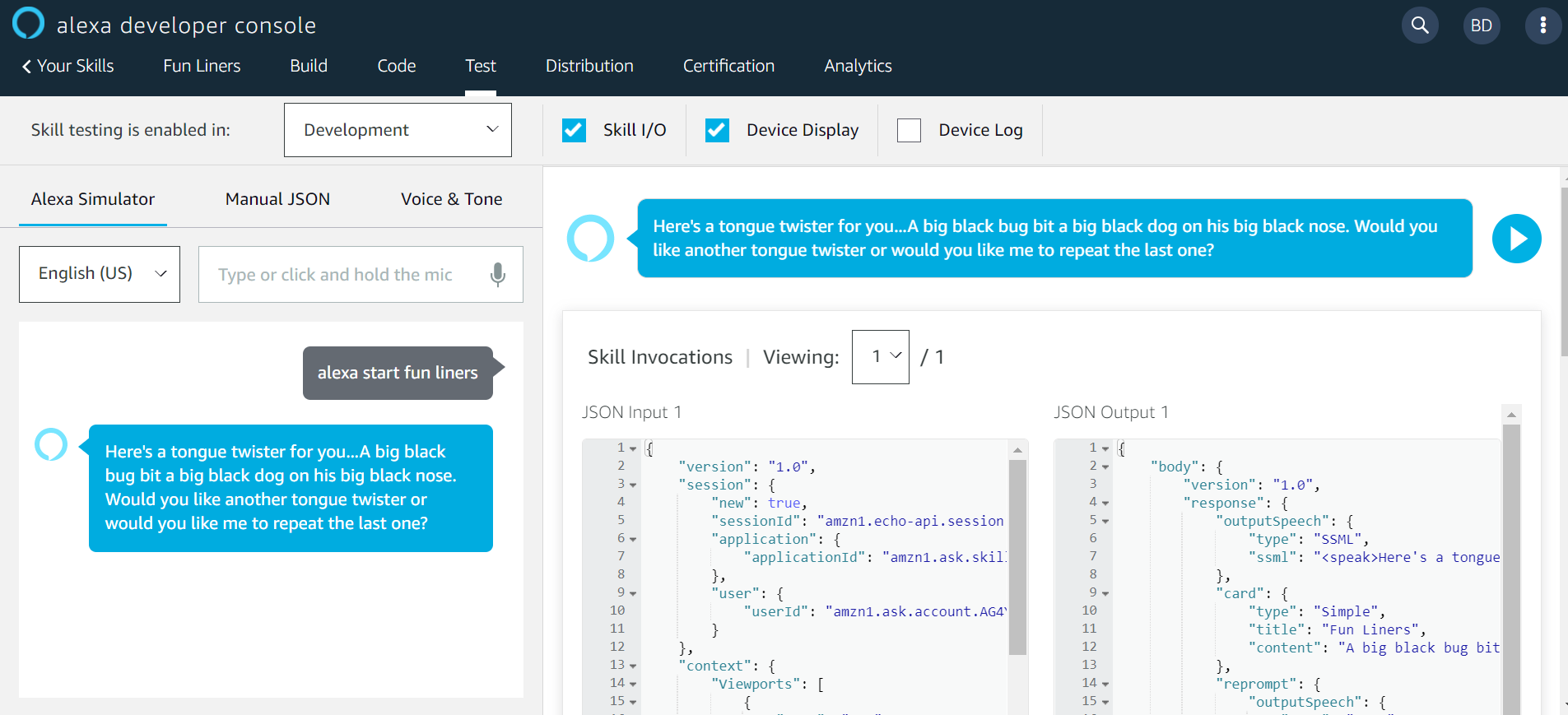Switch to the Distribution tab
Image resolution: width=1568 pixels, height=715 pixels.
[x=589, y=66]
